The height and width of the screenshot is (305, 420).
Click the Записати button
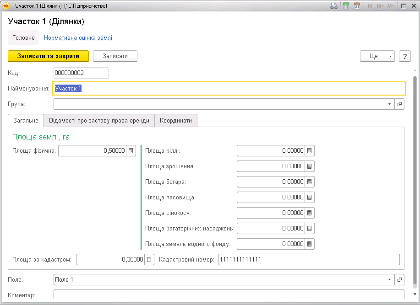(115, 56)
